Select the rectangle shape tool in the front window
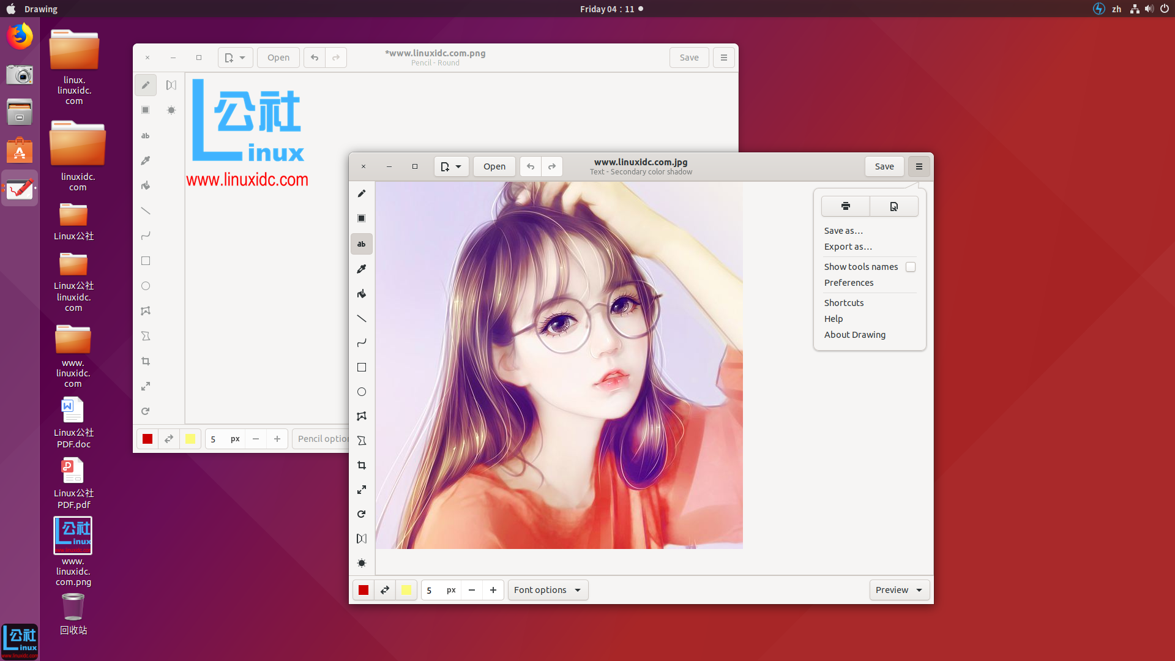This screenshot has width=1175, height=661. (x=362, y=368)
